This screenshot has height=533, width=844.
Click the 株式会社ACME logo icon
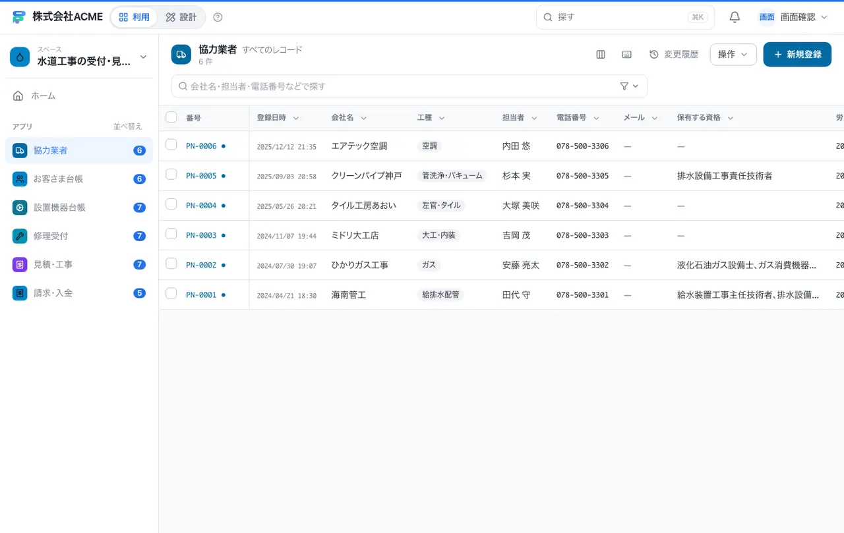click(19, 17)
